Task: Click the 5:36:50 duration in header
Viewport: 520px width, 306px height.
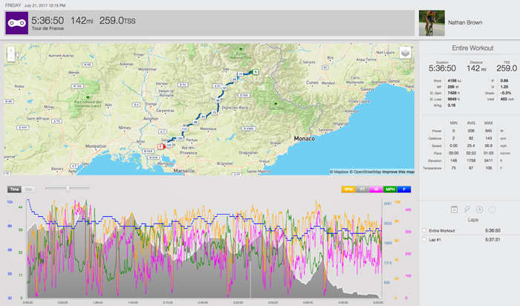Action: click(x=48, y=21)
